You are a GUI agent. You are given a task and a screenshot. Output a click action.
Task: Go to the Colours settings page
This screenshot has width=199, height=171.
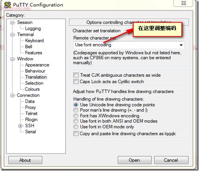click(x=32, y=89)
